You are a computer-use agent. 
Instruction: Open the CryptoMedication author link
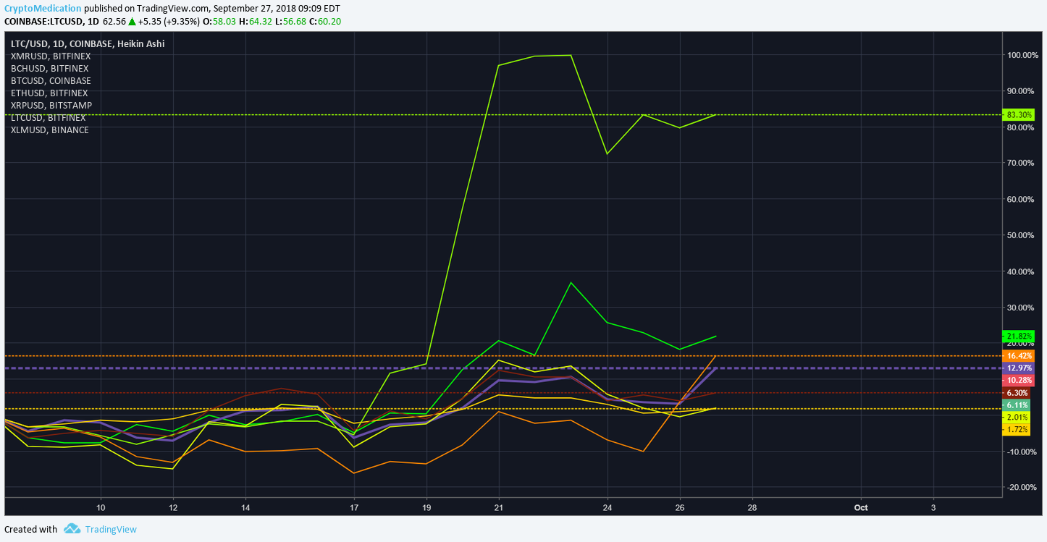tap(43, 9)
